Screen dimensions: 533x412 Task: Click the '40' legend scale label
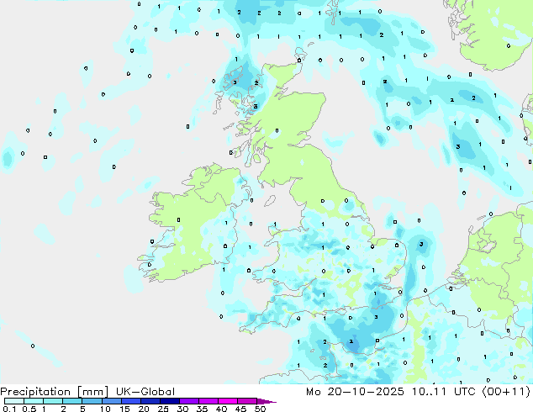[x=221, y=409]
